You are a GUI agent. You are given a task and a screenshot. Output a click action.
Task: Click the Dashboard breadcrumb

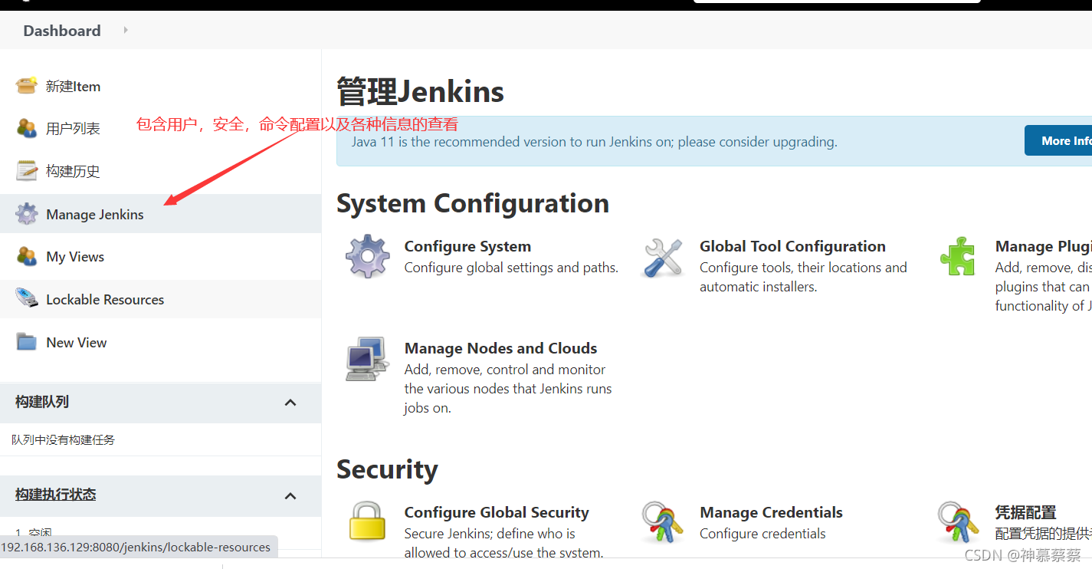(62, 31)
